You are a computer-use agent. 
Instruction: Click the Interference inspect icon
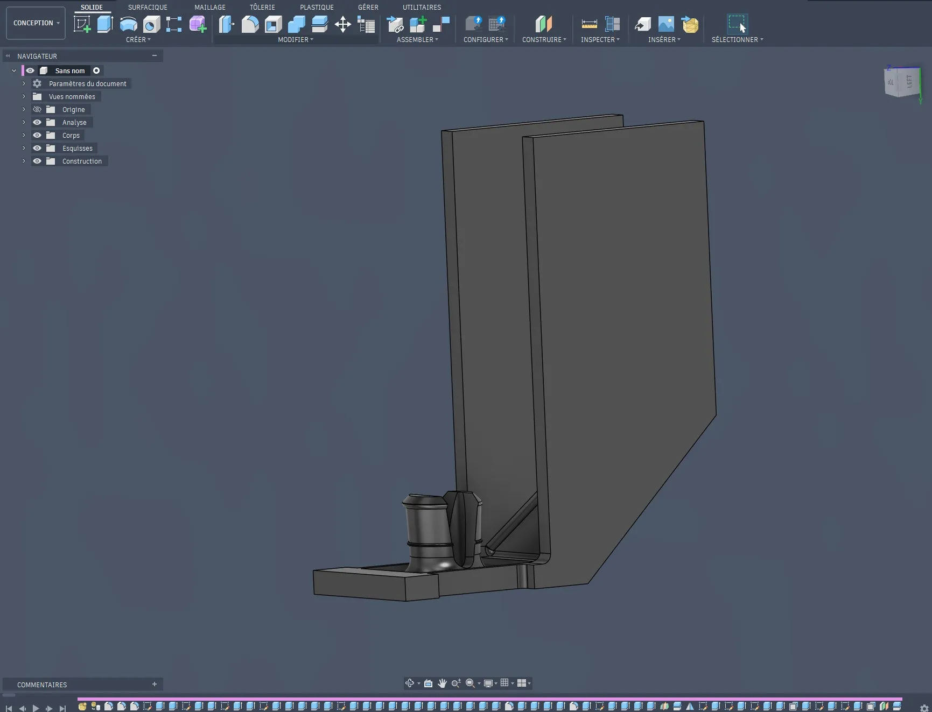[x=613, y=24]
